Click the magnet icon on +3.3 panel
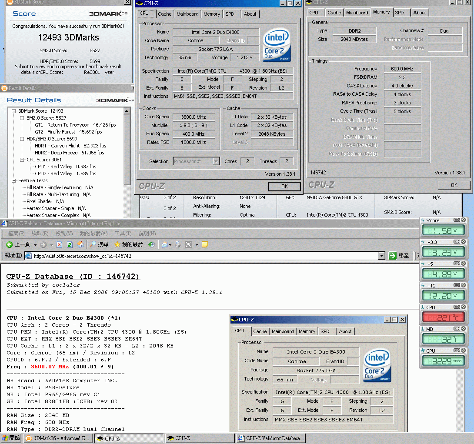Screen dimensions: 474x444 click(457, 242)
